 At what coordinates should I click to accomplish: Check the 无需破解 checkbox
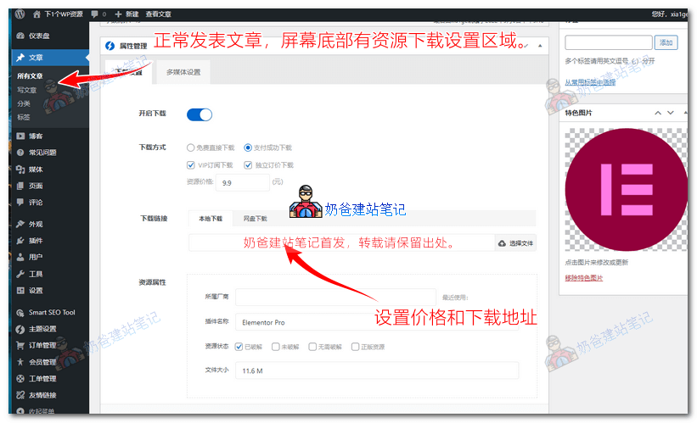[312, 347]
